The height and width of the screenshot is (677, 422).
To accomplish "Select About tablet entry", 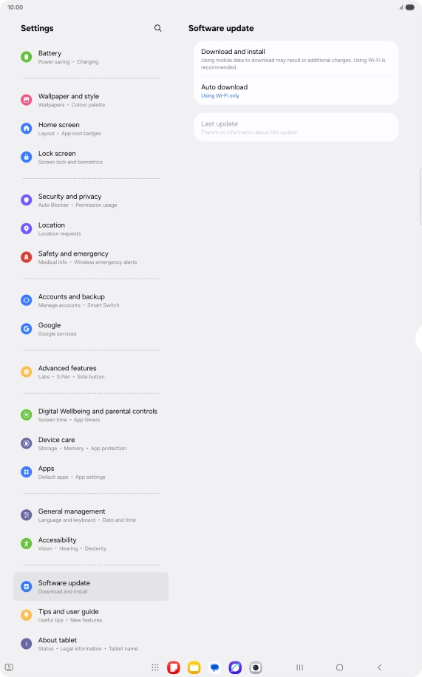I will (91, 644).
